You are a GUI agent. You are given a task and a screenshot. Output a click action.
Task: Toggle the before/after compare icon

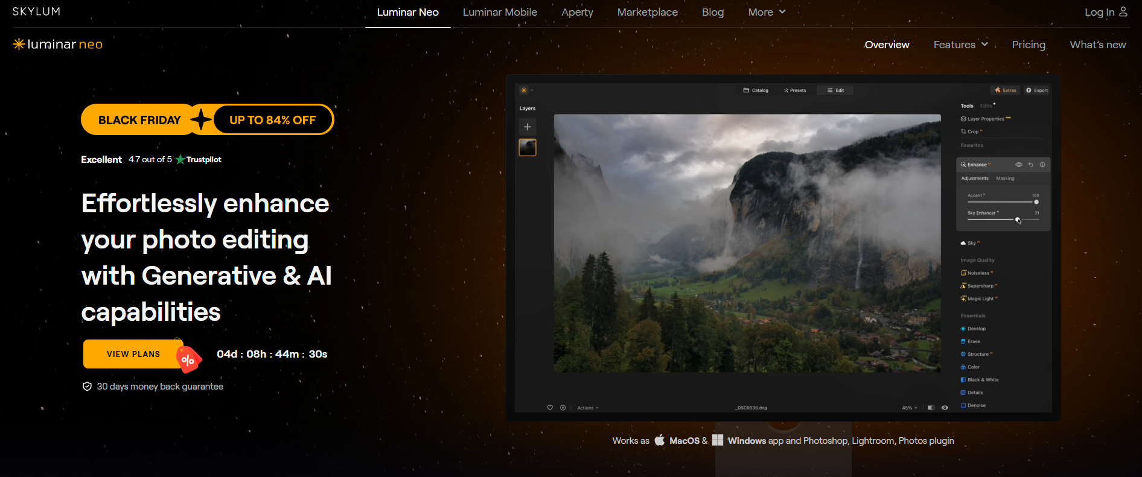(x=931, y=408)
